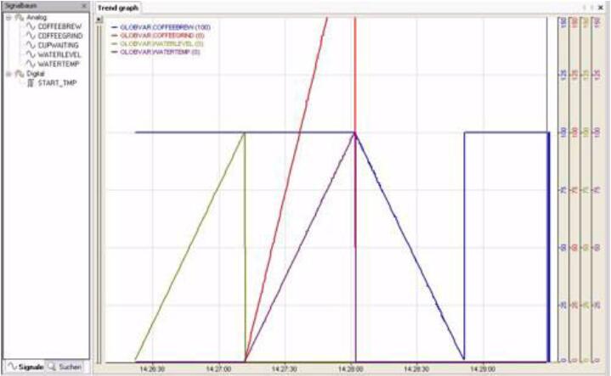Close the Trend graph tab

pos(601,8)
